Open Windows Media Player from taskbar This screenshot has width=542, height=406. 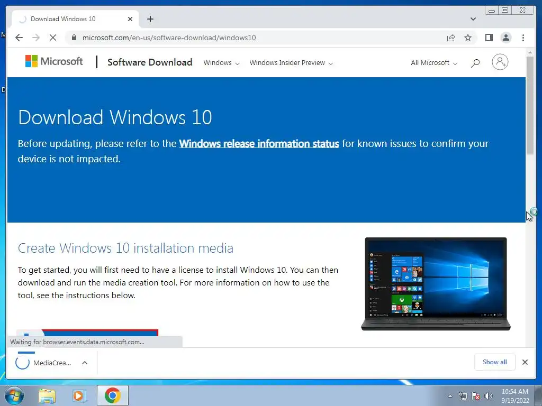(x=79, y=396)
